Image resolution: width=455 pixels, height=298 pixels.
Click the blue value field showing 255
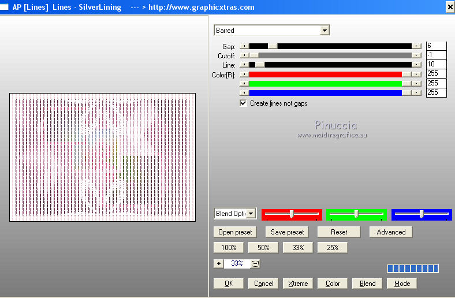436,92
